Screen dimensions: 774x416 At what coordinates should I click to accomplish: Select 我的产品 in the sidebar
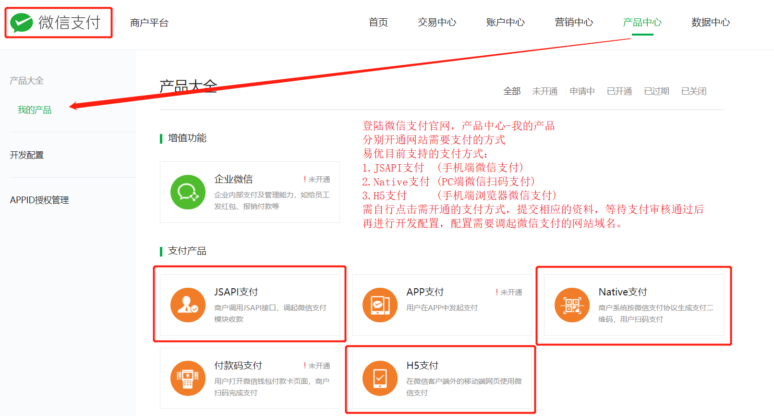[x=35, y=110]
